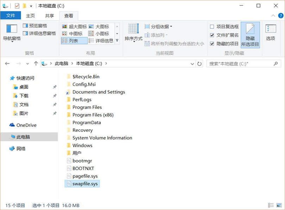Viewport: 285px width, 210px height.
Task: Open the 分组依据 dropdown
Action: 159,27
